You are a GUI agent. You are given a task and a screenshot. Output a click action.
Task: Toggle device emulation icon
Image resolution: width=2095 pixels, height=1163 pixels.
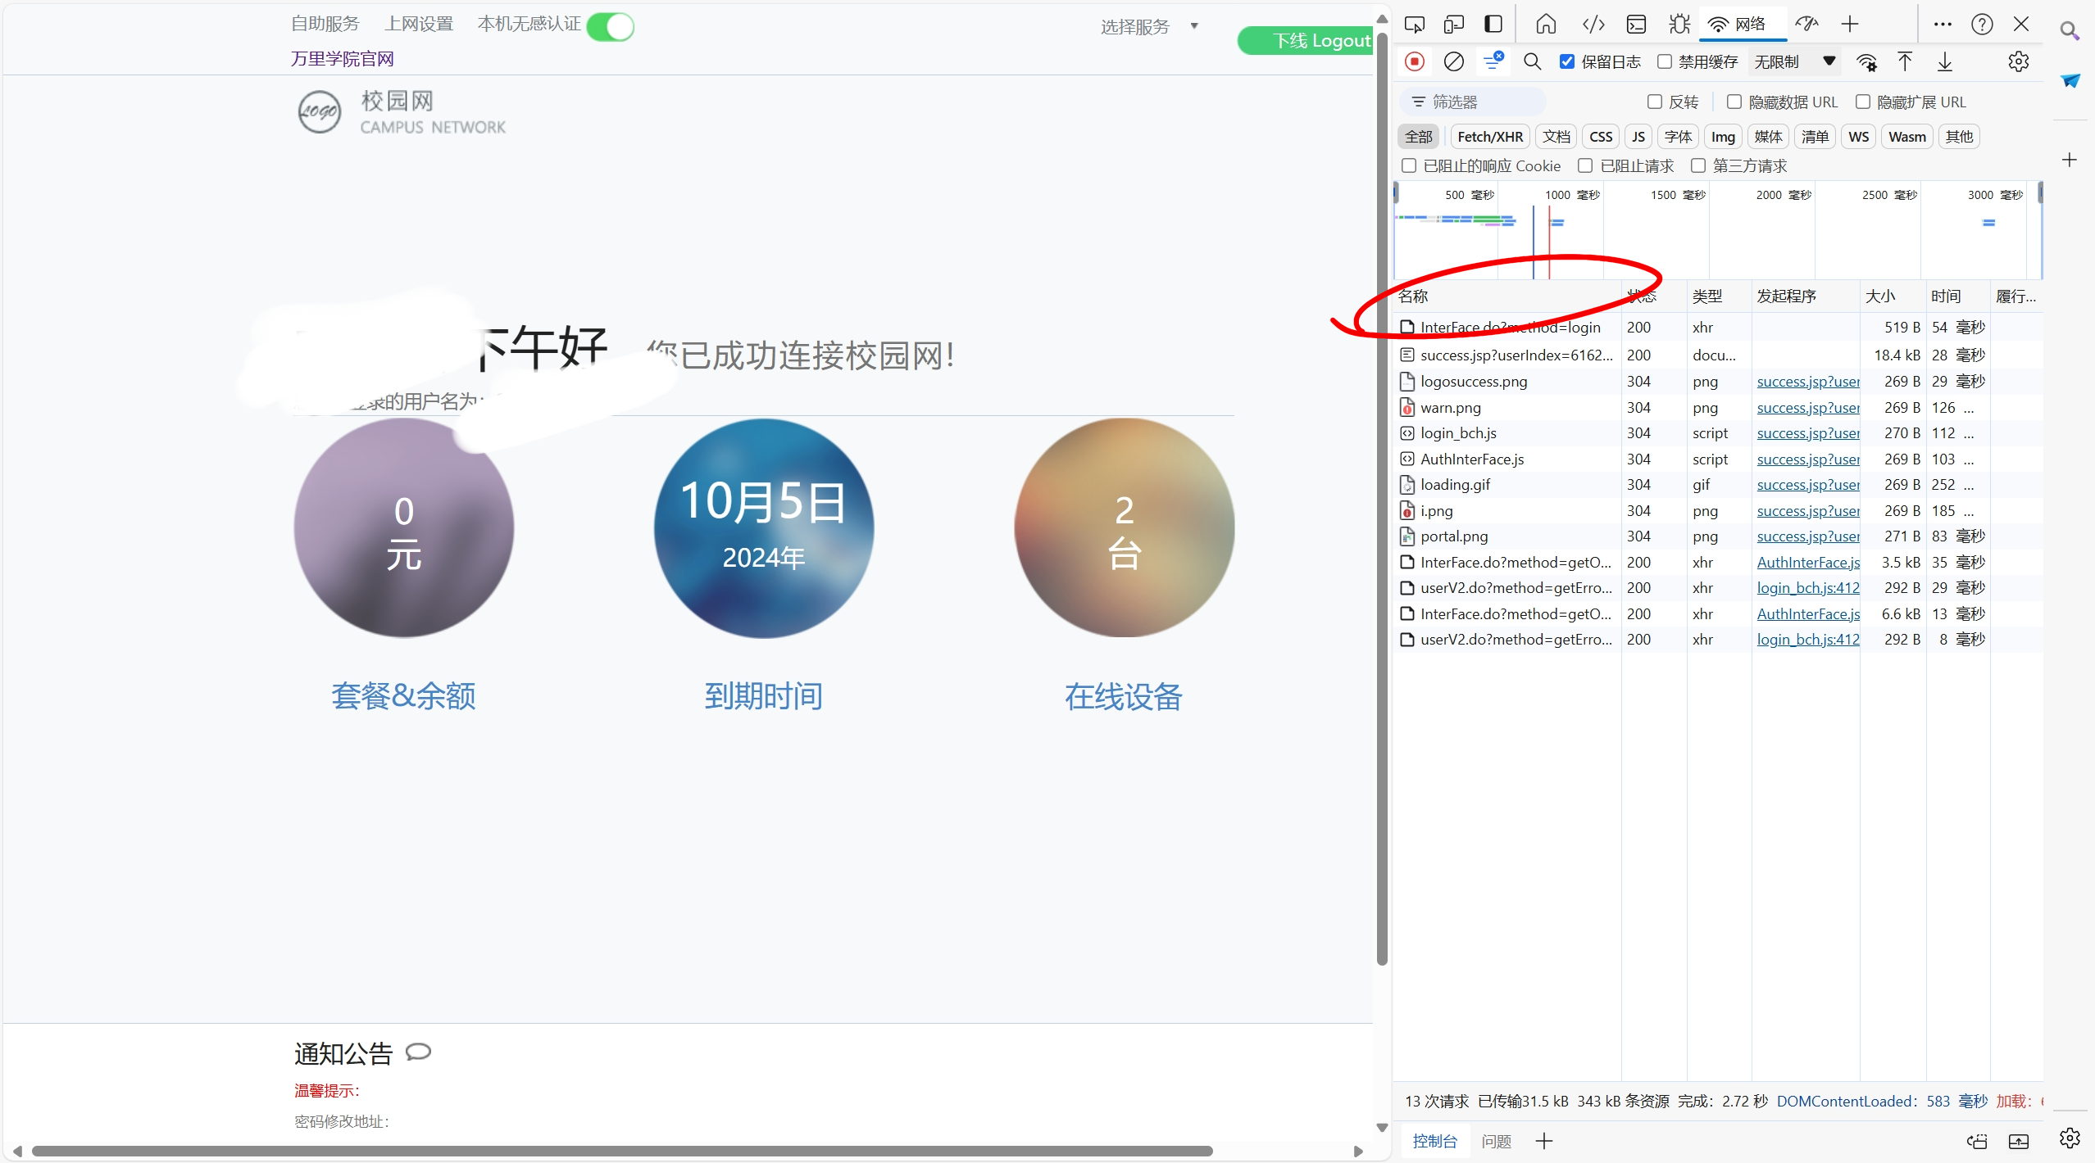(1454, 24)
